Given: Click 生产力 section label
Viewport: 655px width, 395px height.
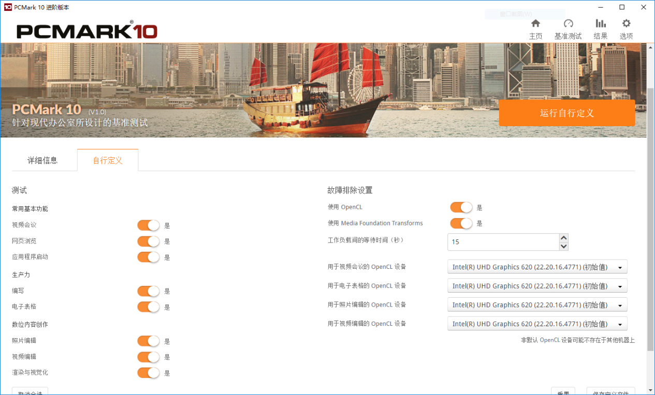Looking at the screenshot, I should pyautogui.click(x=21, y=275).
